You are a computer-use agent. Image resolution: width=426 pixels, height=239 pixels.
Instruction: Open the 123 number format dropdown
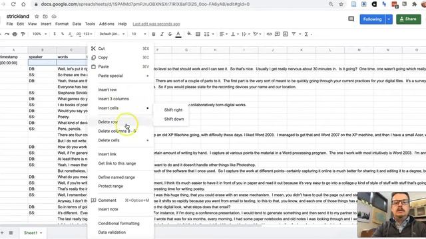click(x=88, y=34)
